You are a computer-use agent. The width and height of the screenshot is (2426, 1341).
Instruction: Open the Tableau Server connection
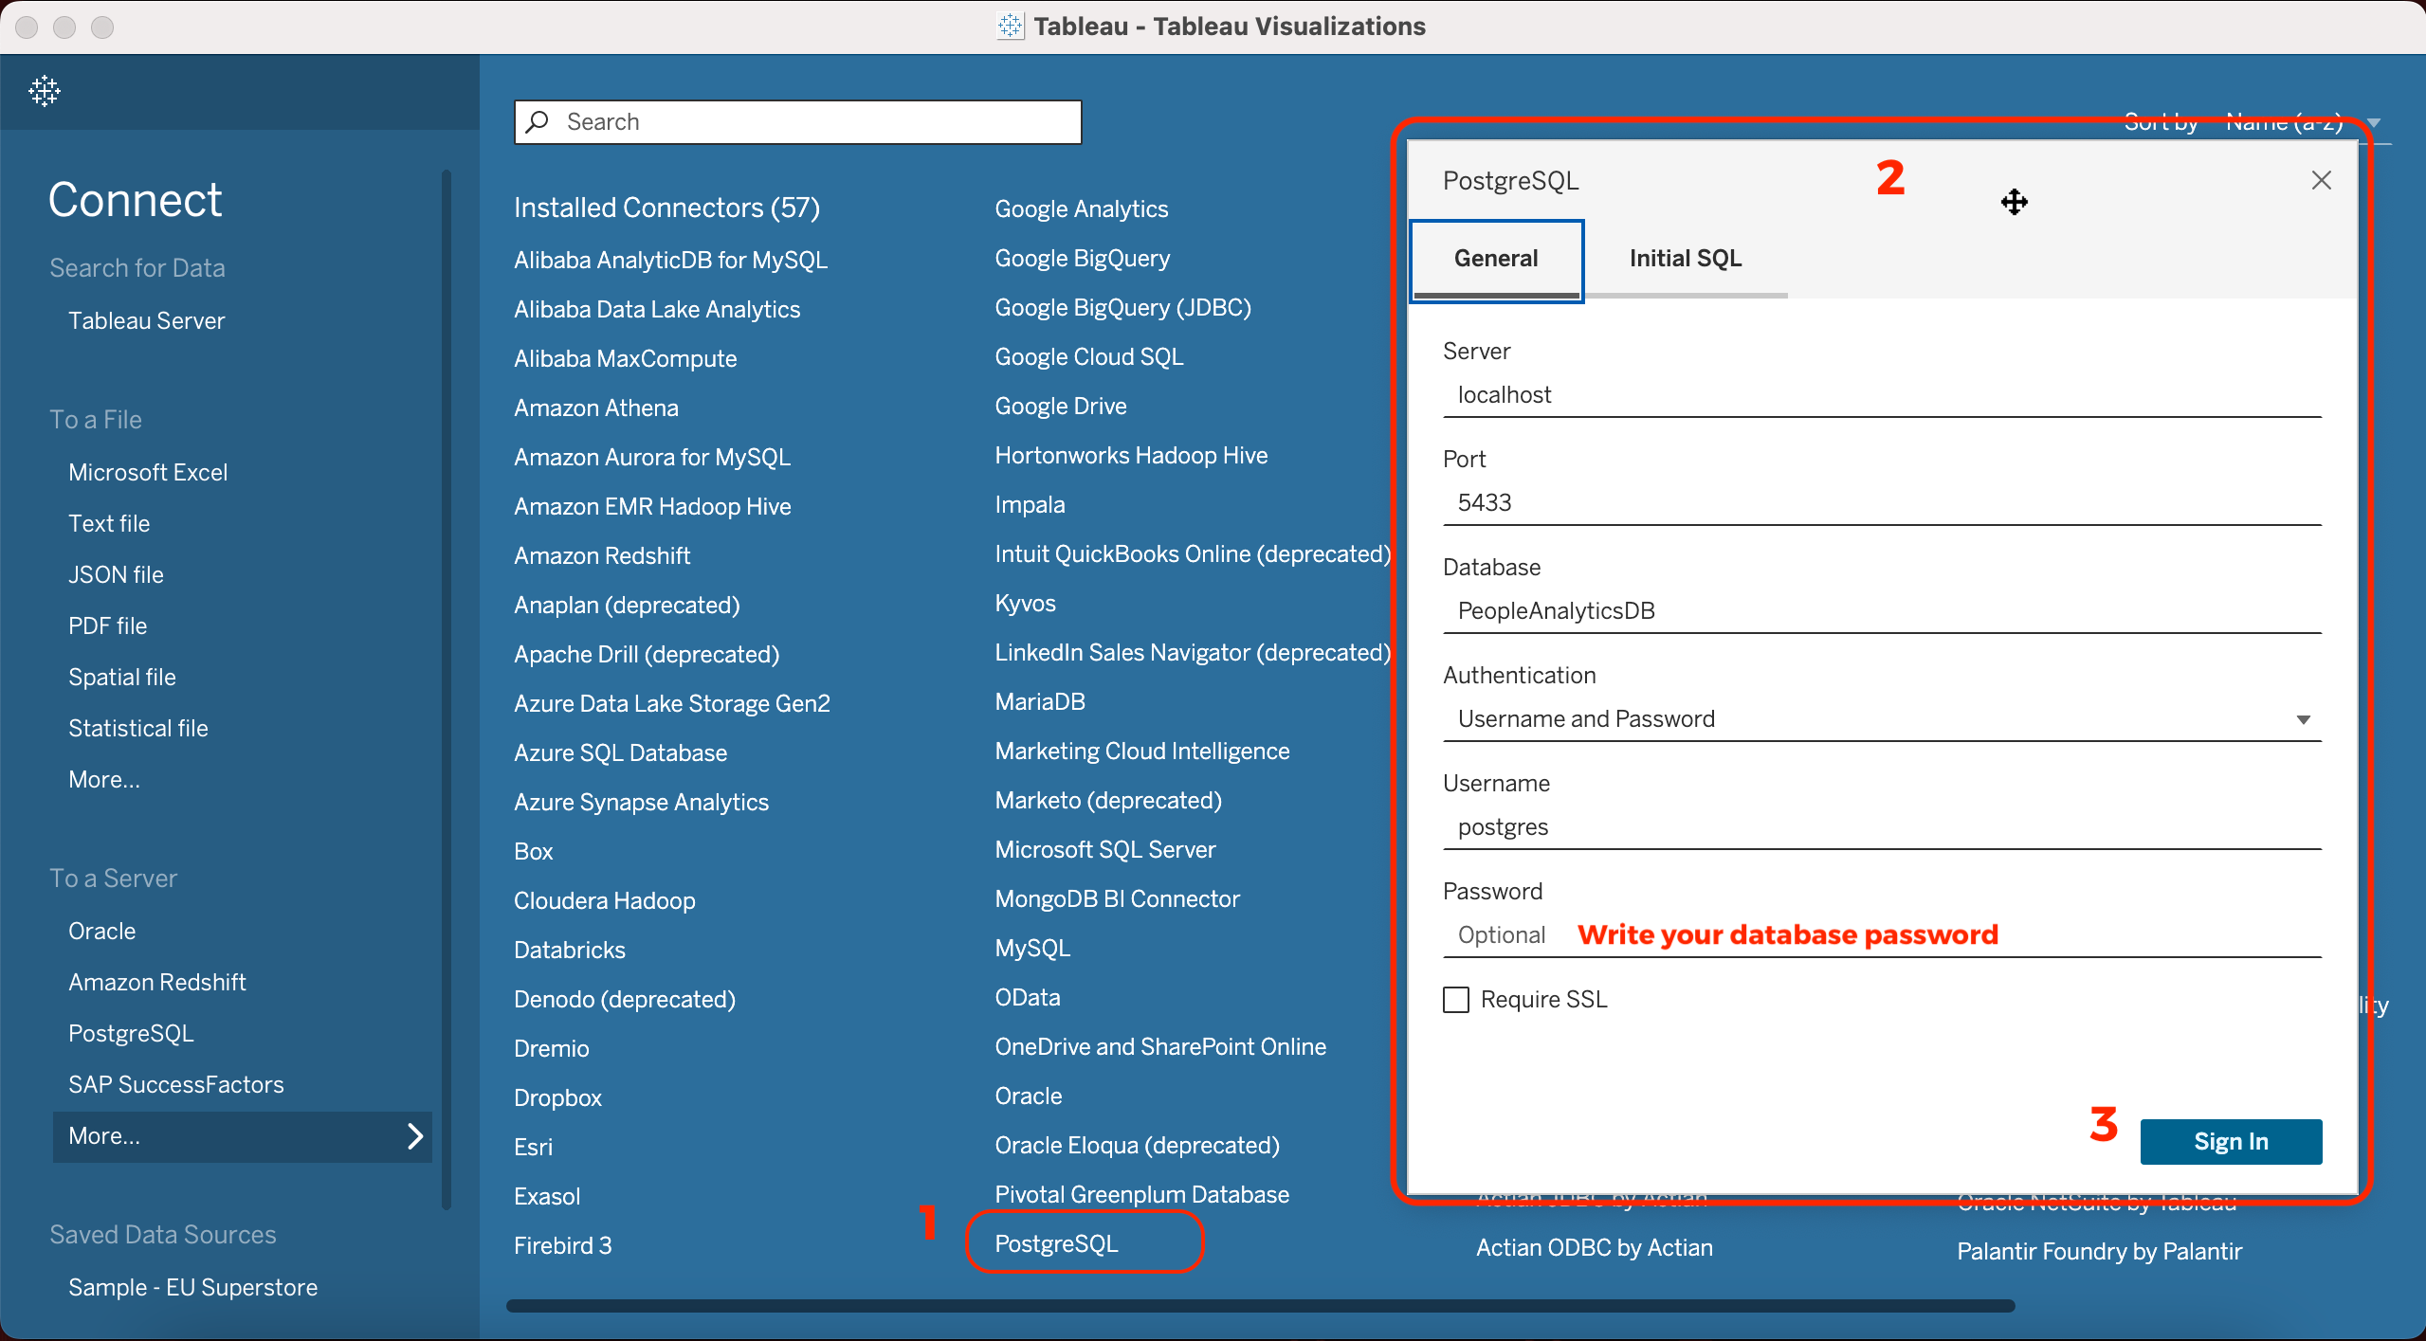146,320
